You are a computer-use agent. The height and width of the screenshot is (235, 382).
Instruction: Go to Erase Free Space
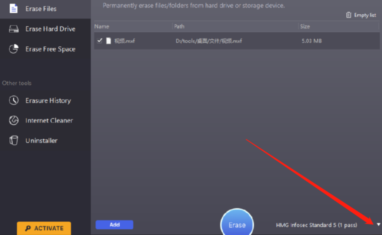click(45, 49)
